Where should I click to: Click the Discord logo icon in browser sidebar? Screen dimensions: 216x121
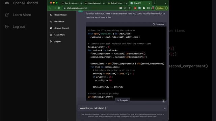51,28
